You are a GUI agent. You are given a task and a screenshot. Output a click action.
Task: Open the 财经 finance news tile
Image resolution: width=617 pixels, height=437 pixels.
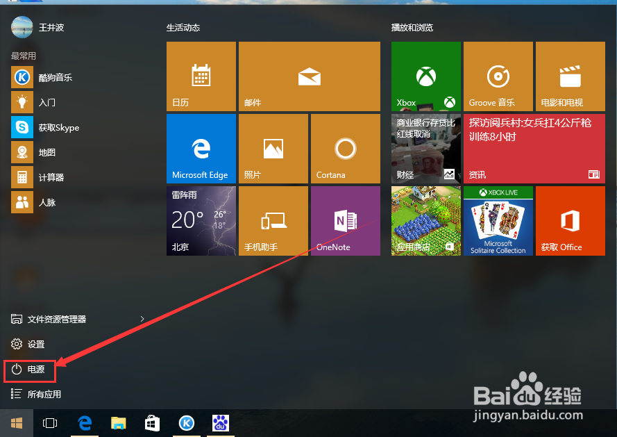pos(425,149)
